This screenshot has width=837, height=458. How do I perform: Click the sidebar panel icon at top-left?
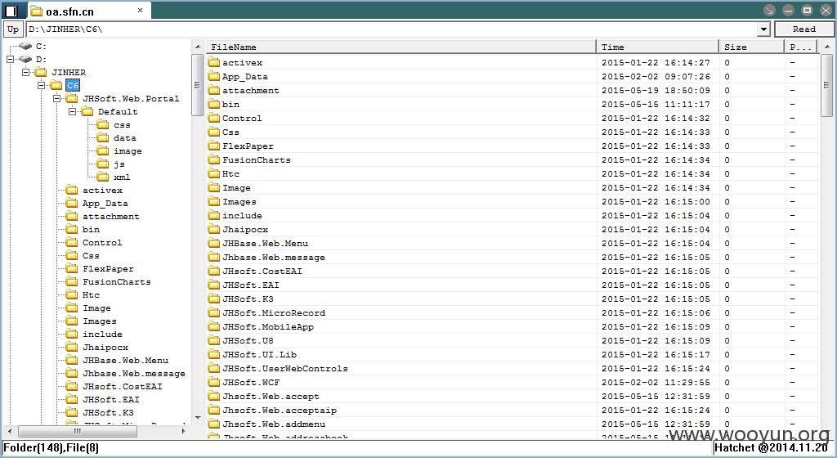tap(11, 11)
